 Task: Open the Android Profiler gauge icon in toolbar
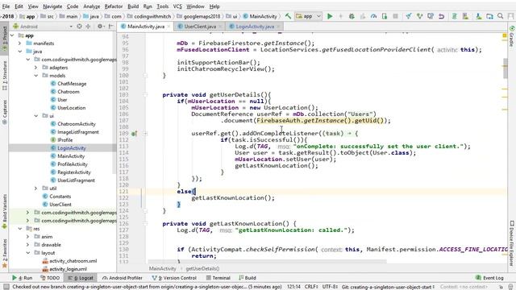point(373,16)
